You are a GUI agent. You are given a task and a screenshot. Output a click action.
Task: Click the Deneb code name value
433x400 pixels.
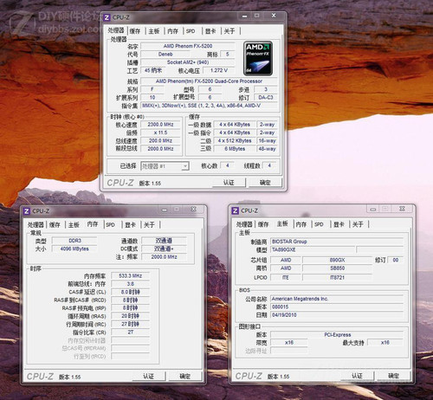point(165,55)
